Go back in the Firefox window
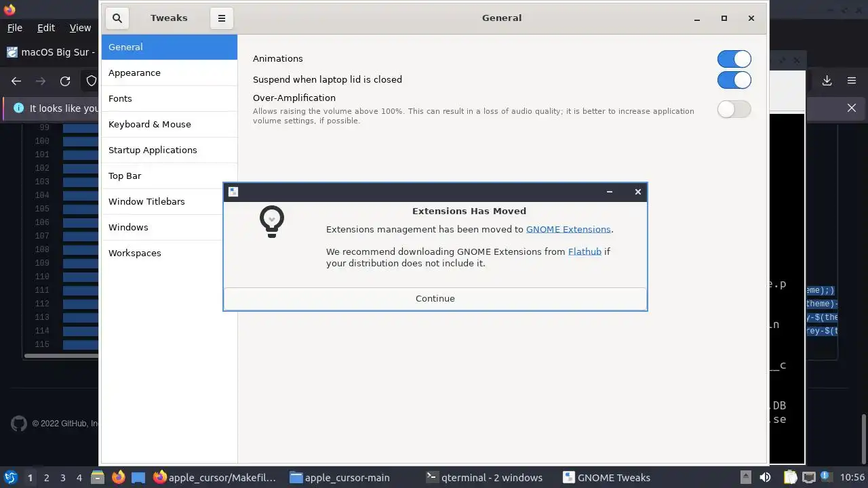The width and height of the screenshot is (868, 488). click(16, 81)
